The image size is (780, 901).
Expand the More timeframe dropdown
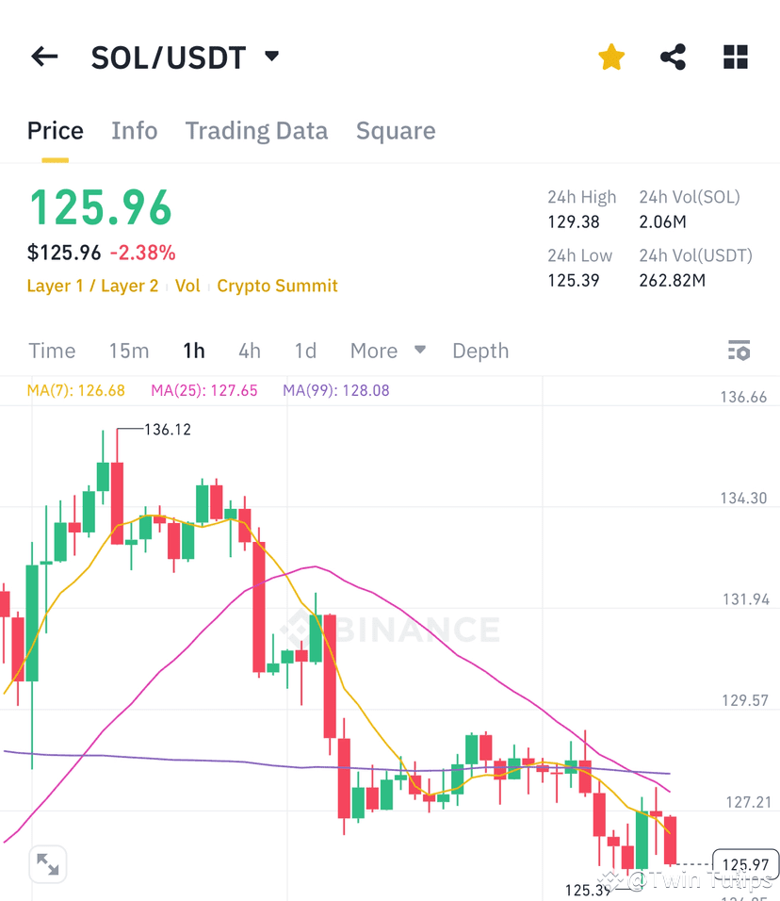[386, 350]
